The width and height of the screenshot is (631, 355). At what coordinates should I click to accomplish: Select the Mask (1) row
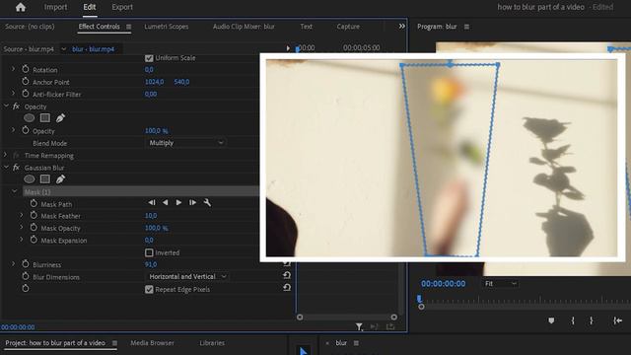tap(141, 192)
